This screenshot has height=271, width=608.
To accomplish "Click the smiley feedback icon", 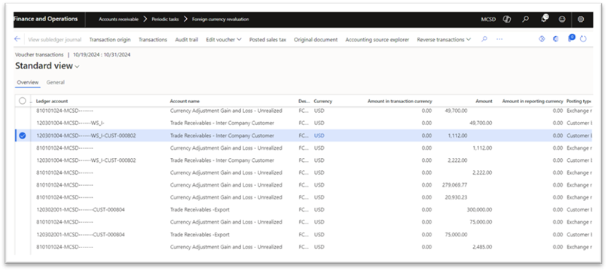I will pos(562,19).
